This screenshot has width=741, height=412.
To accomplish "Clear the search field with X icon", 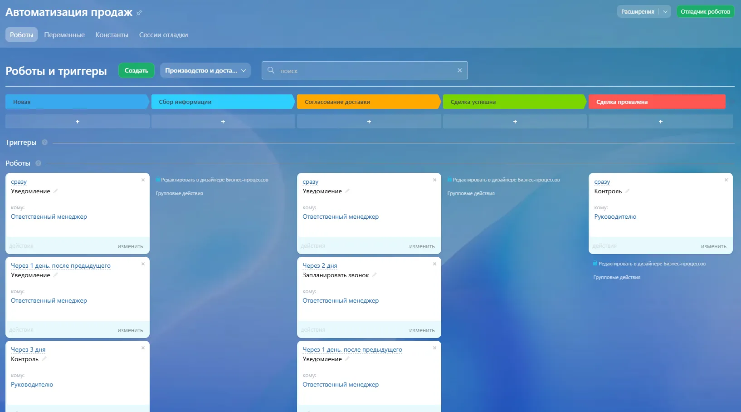I will click(459, 70).
